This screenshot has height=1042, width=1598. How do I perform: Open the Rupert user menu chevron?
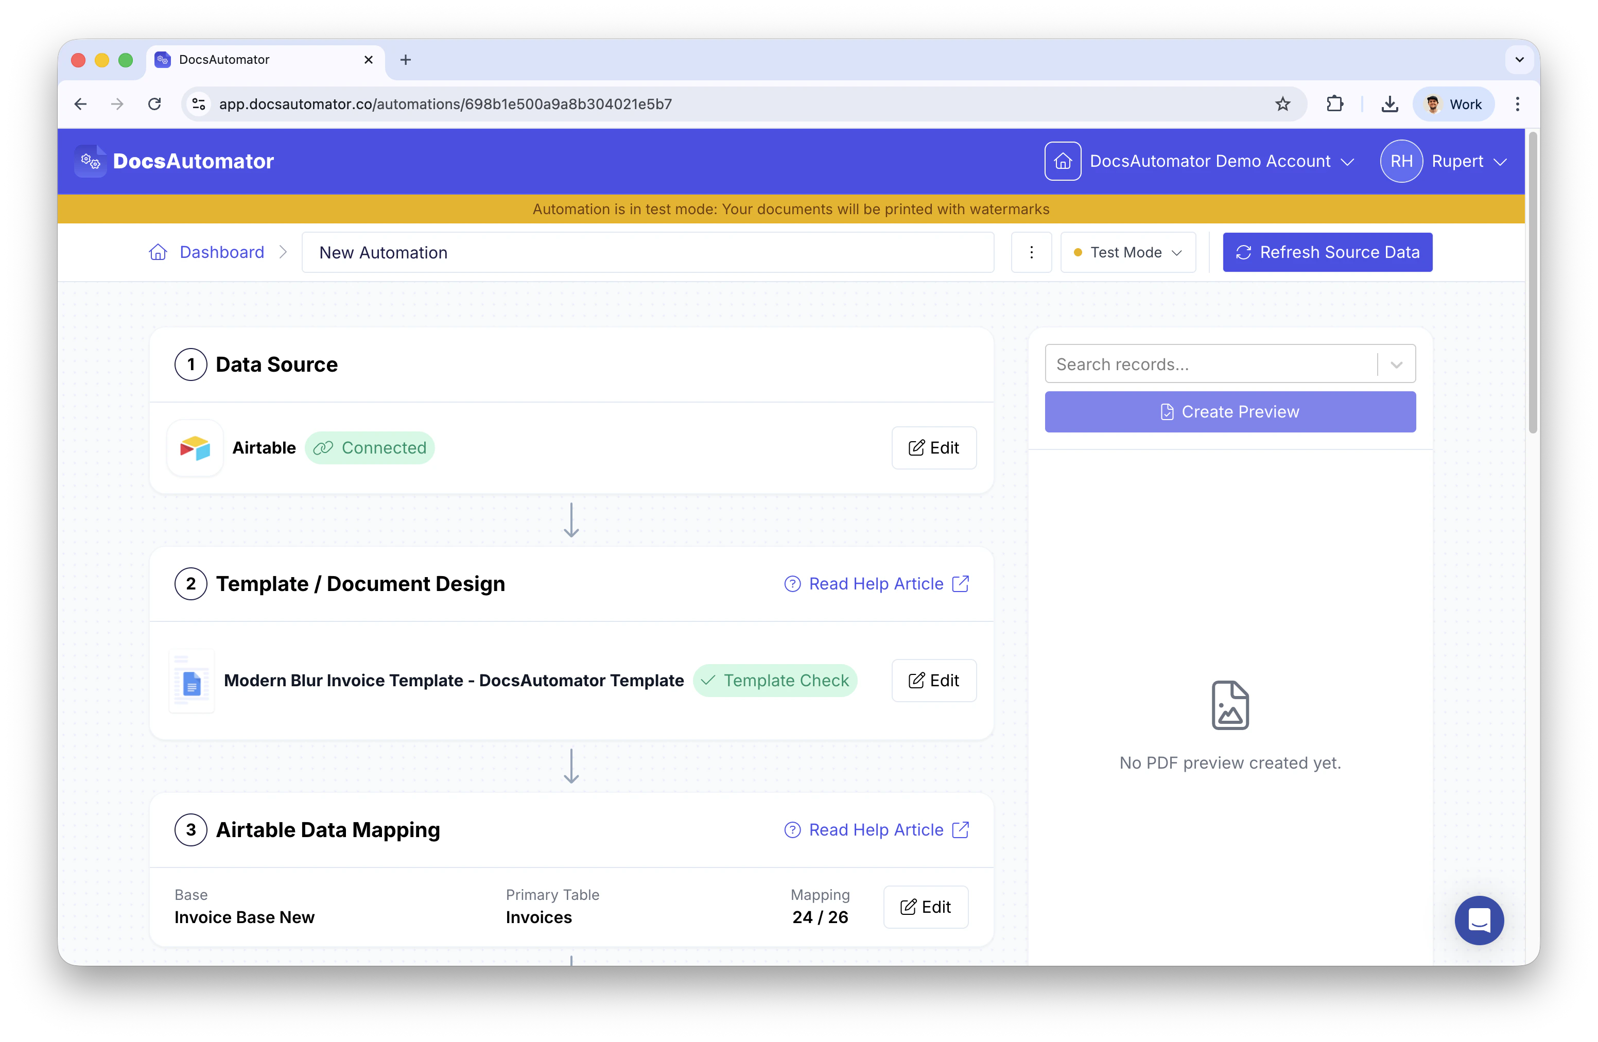[x=1501, y=162]
